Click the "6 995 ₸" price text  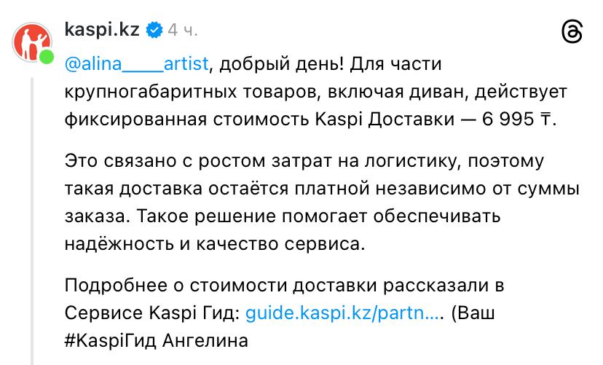[x=518, y=119]
